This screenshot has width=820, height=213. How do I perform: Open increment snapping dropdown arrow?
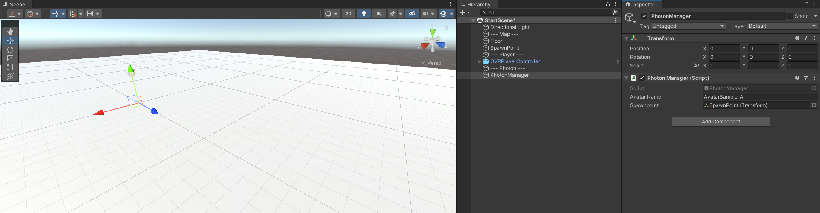[98, 14]
